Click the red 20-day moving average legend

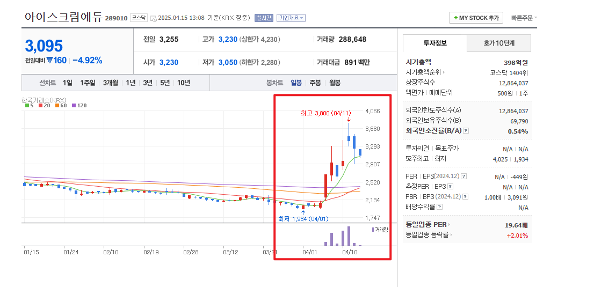[x=44, y=106]
